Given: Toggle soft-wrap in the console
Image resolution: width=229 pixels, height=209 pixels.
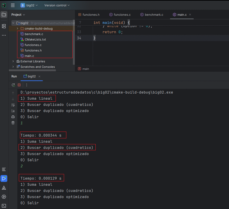Looking at the screenshot, I should click(x=13, y=105).
